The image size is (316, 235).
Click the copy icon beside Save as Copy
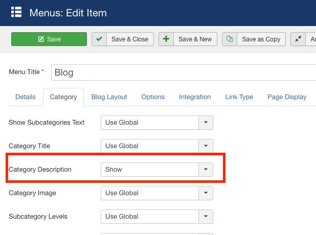[x=230, y=39]
